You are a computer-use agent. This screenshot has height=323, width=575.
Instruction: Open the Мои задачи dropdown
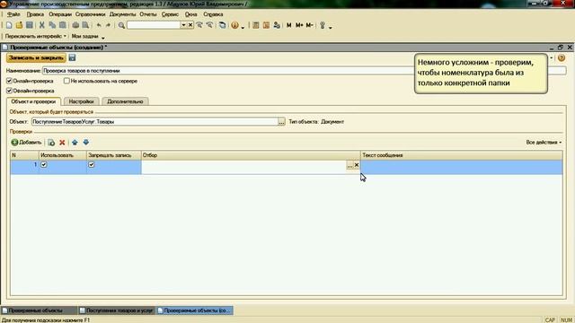coord(88,36)
